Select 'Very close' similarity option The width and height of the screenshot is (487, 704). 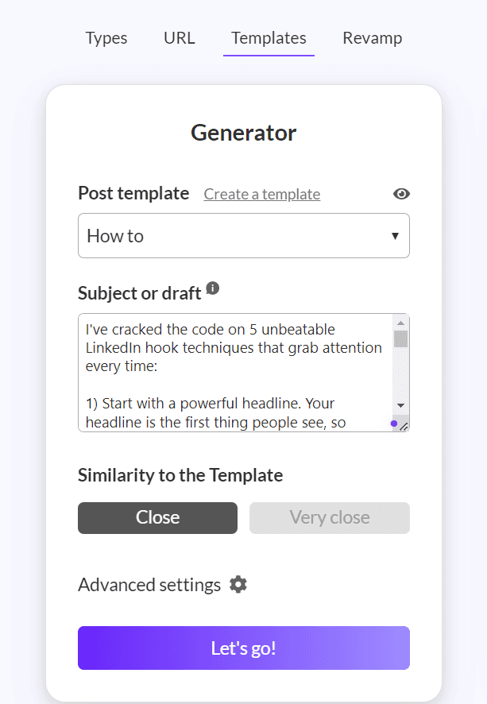click(330, 518)
